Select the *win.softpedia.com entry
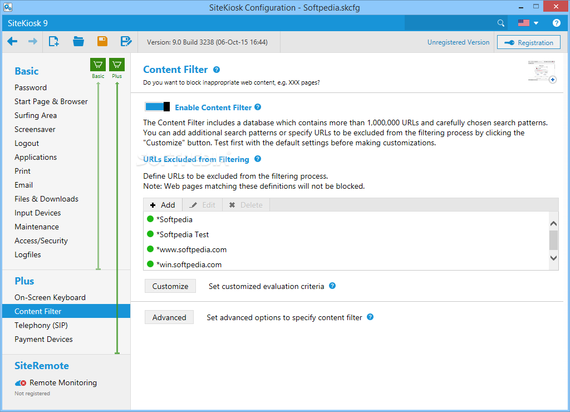The width and height of the screenshot is (570, 412). pyautogui.click(x=347, y=264)
